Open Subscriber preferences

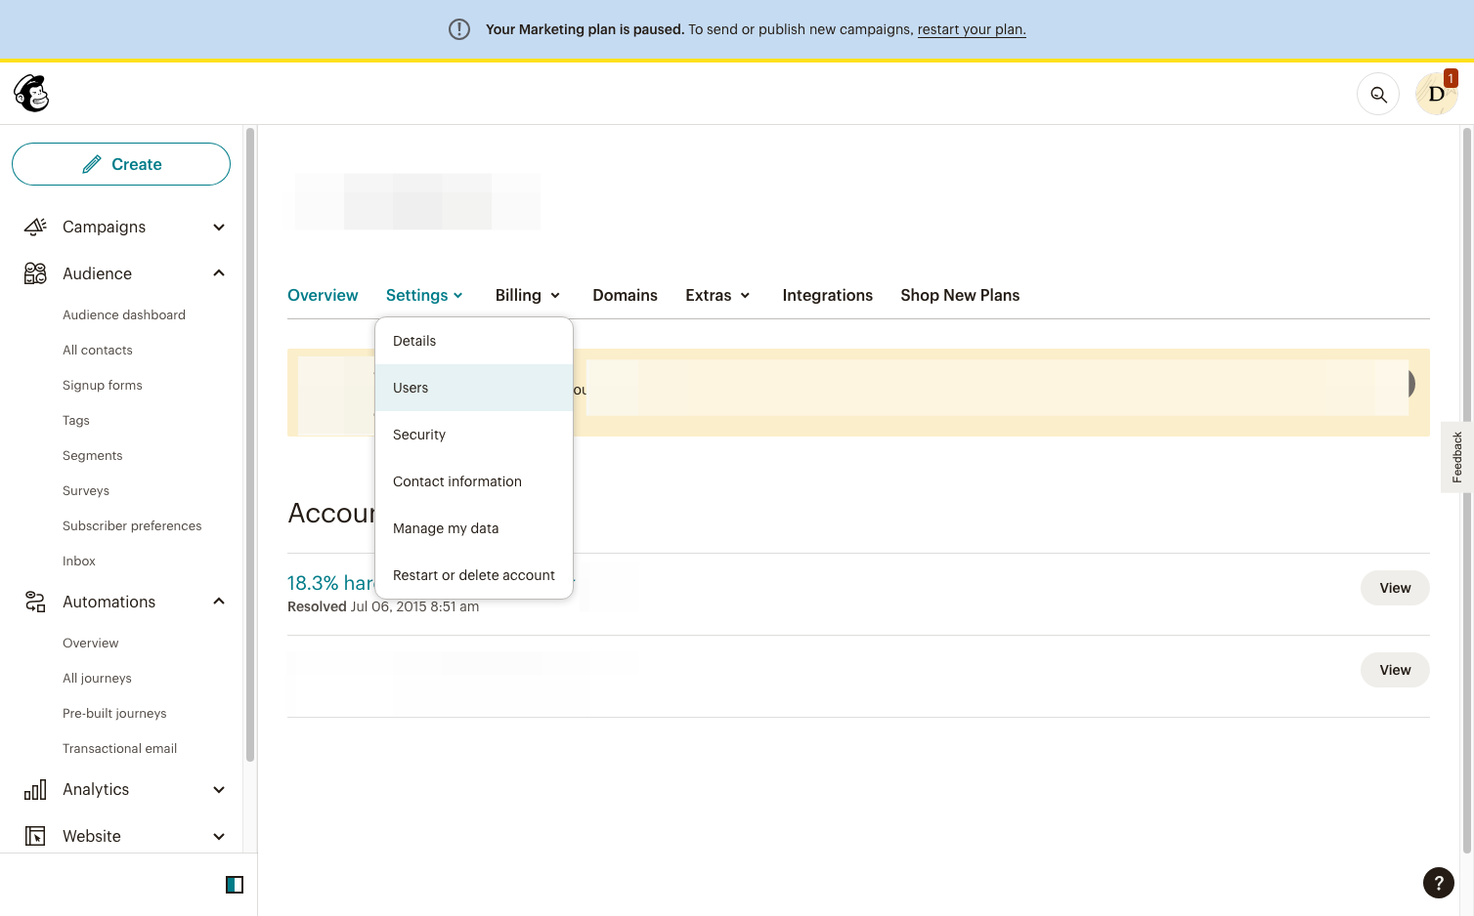pyautogui.click(x=132, y=525)
